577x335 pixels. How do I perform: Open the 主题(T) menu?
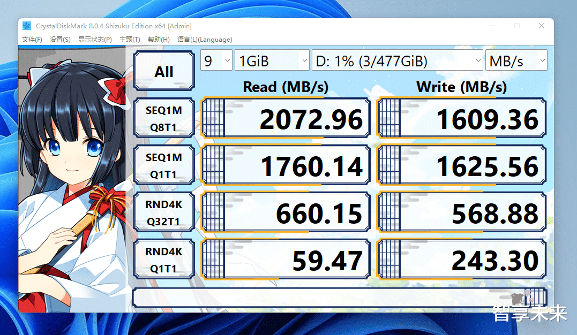click(x=130, y=40)
